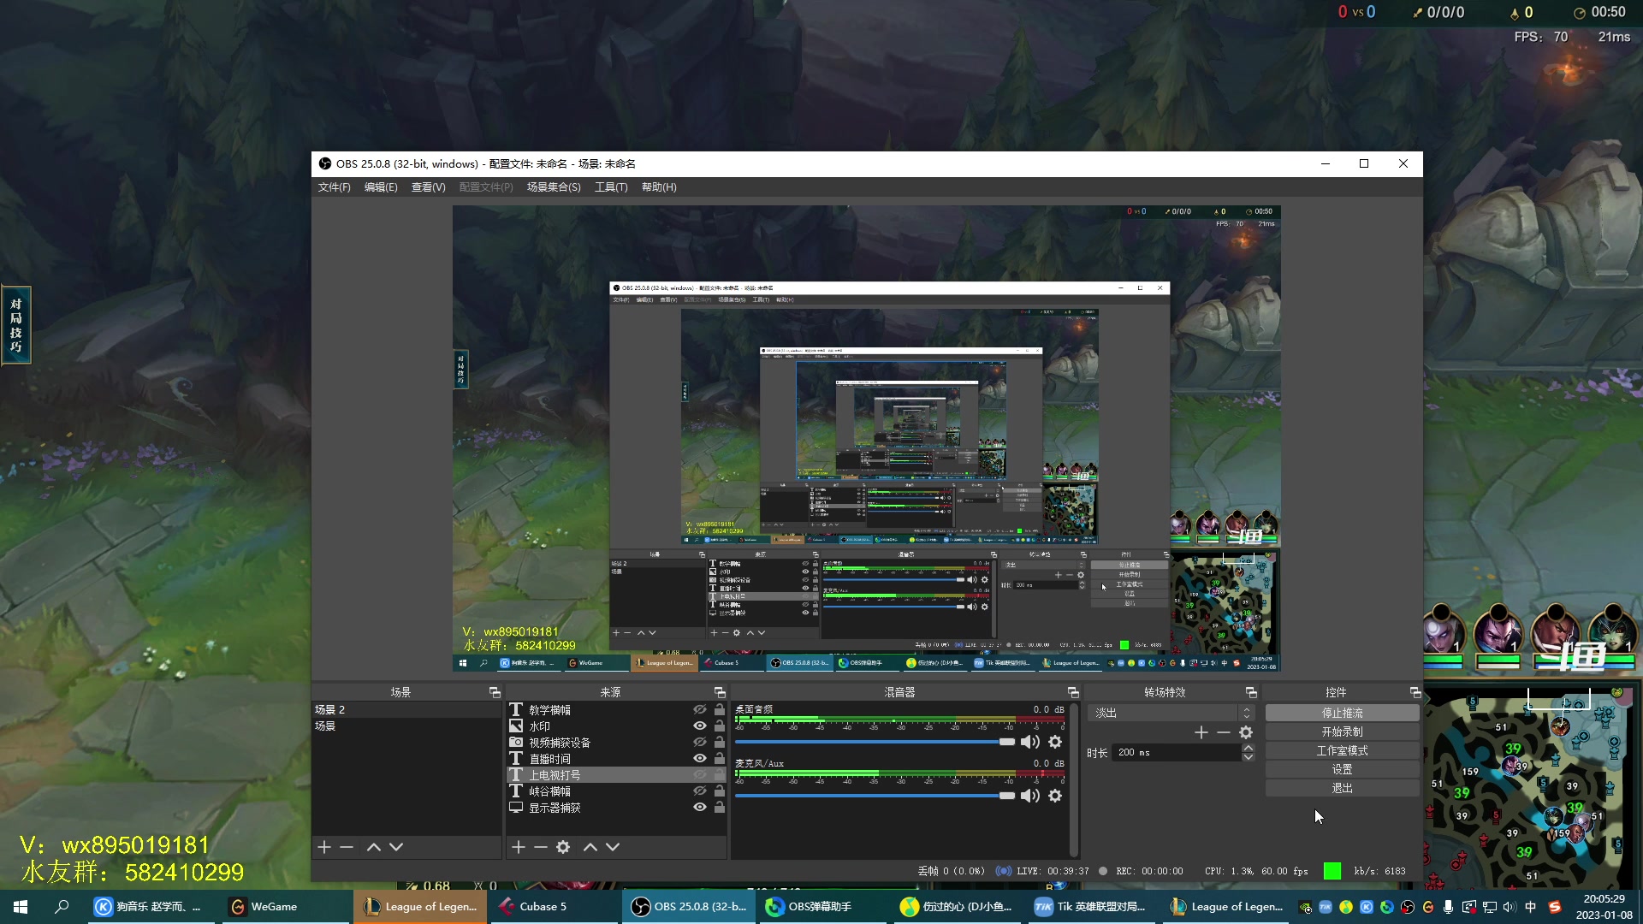Hide the 水印 source via eye icon
The height and width of the screenshot is (924, 1643).
pos(700,726)
